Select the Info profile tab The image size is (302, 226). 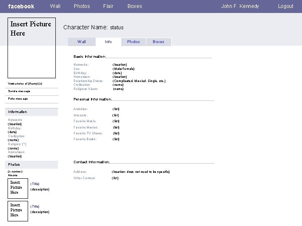coord(108,42)
